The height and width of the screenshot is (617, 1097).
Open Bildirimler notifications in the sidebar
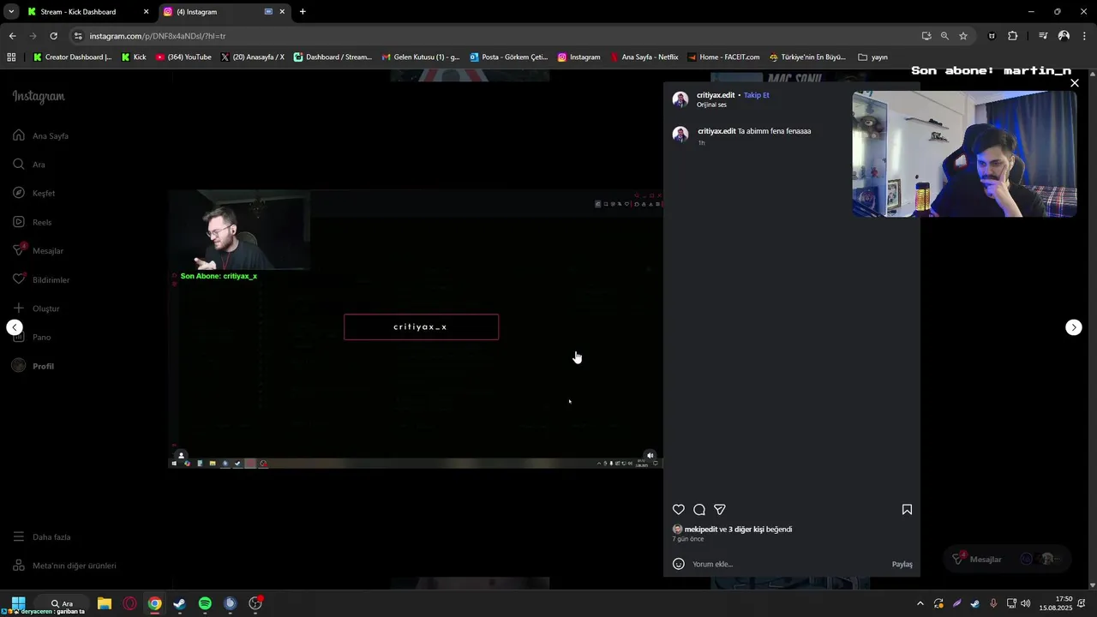pos(41,279)
